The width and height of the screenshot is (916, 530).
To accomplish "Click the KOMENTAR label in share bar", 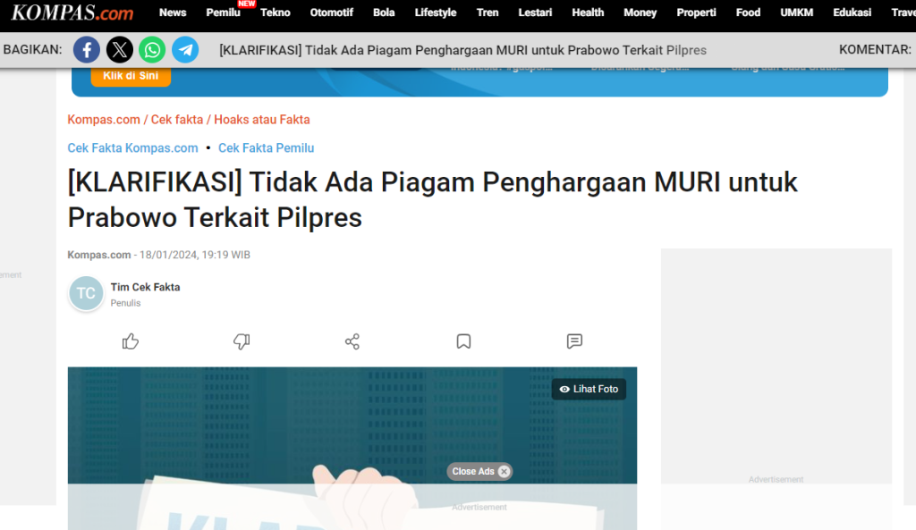I will [875, 50].
